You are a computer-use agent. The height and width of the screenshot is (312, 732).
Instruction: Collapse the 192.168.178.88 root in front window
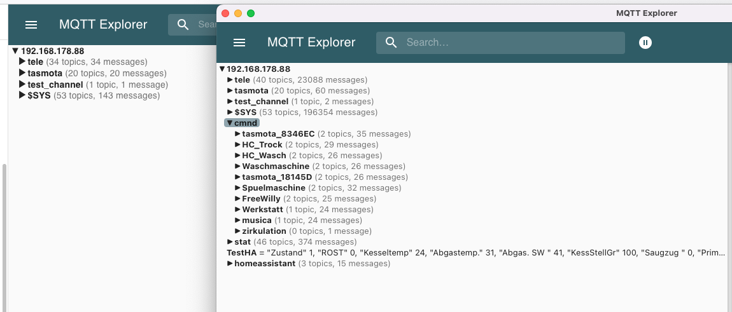click(222, 69)
